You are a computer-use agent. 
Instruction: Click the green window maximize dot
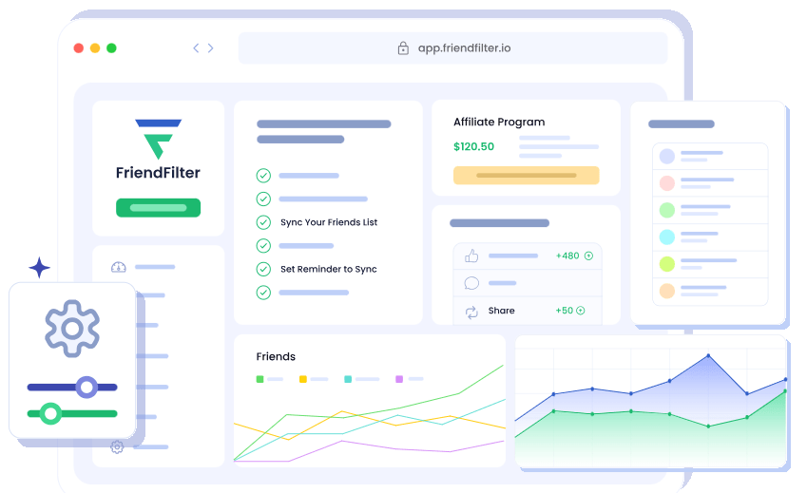point(111,47)
